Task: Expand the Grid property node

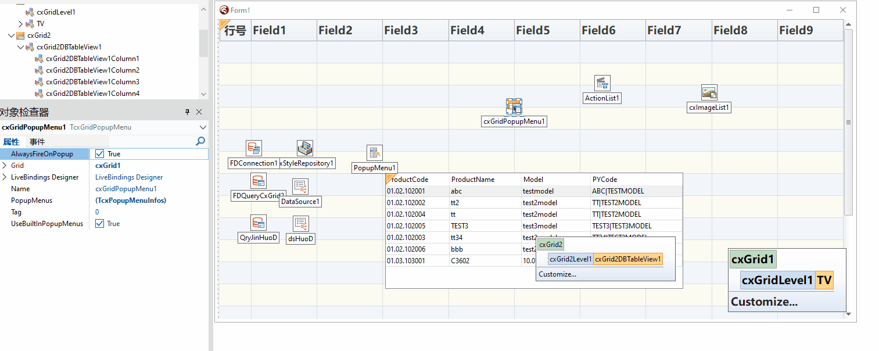Action: pyautogui.click(x=5, y=166)
